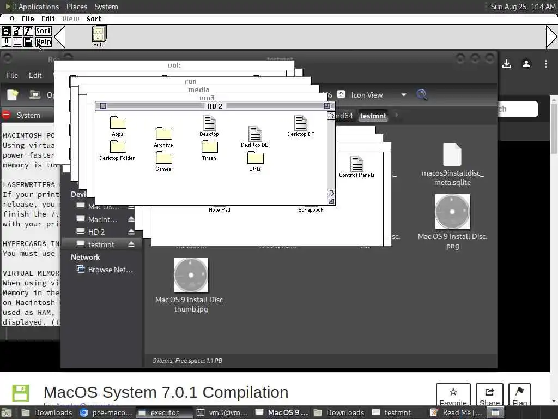Open the file manager File menu
558x419 pixels.
[12, 75]
